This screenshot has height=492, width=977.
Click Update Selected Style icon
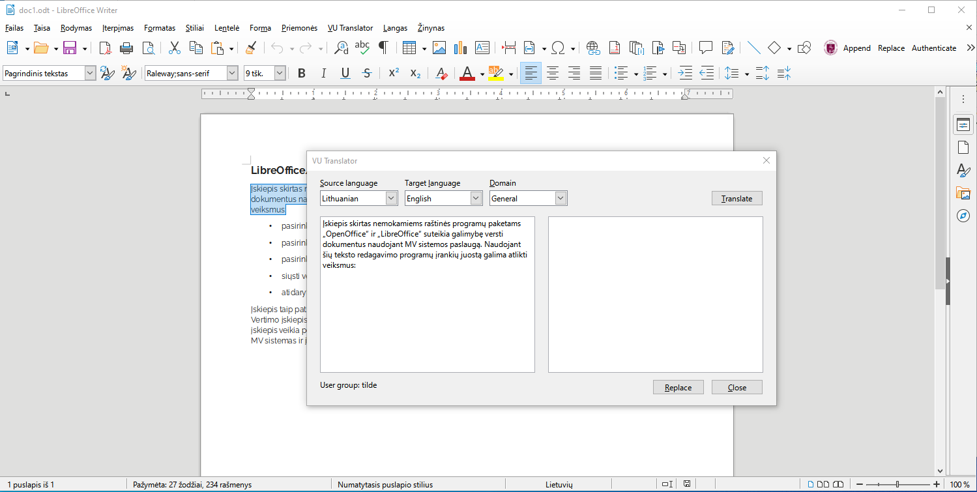pos(108,74)
